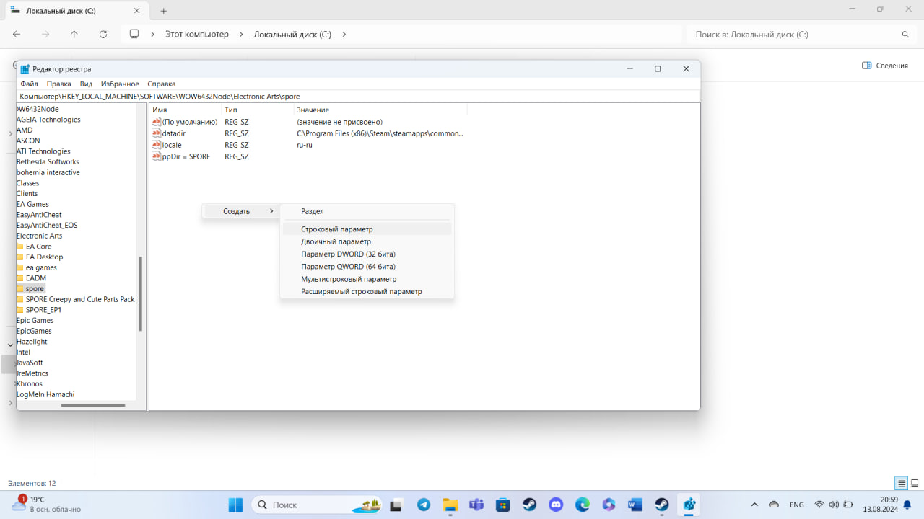
Task: Select the EA Desktop folder icon
Action: pos(19,257)
